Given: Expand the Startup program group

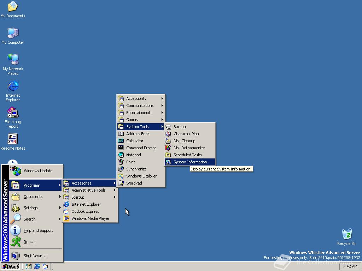Looking at the screenshot, I should click(90, 197).
